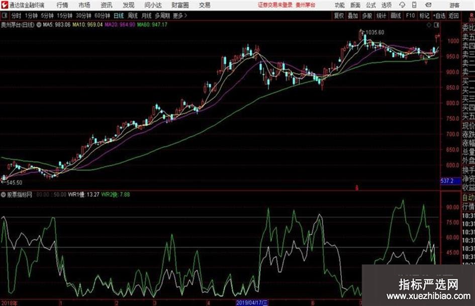
Task: Expand the 股票指标网 indicator dropdown arrow
Action: point(4,194)
